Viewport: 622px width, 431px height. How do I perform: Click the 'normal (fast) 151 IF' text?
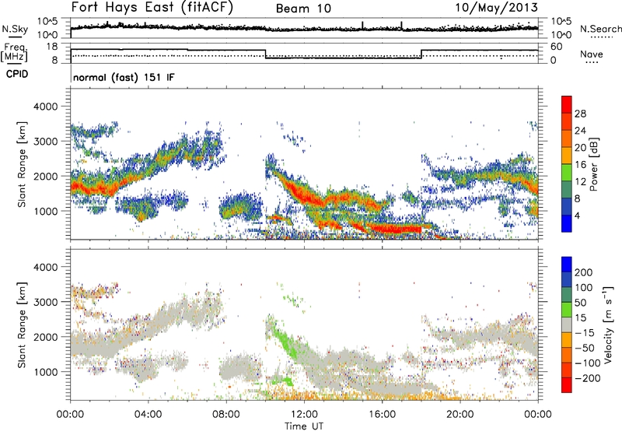(124, 77)
